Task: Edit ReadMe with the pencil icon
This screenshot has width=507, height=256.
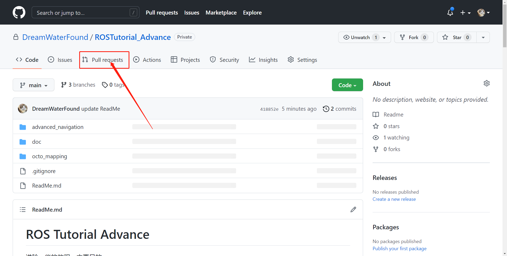Action: 353,210
